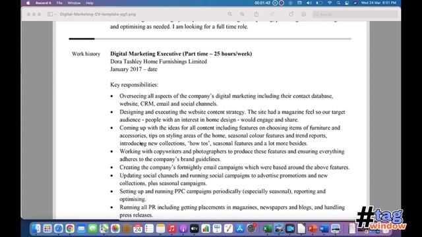Open App Store from the Dock
The width and height of the screenshot is (422, 237).
tap(239, 228)
